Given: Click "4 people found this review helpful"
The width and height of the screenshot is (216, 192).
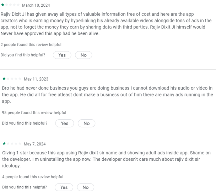Looking at the screenshot, I should (x=33, y=177).
